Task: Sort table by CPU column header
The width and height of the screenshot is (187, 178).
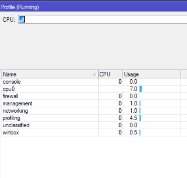Action: 111,74
